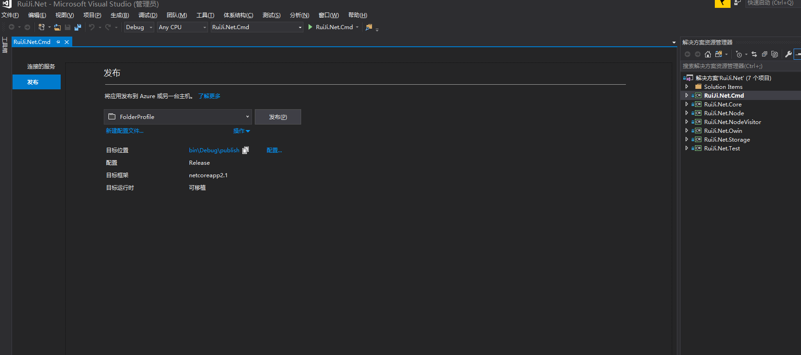
Task: Expand the RuiJi.Net.Node project node
Action: coord(687,113)
